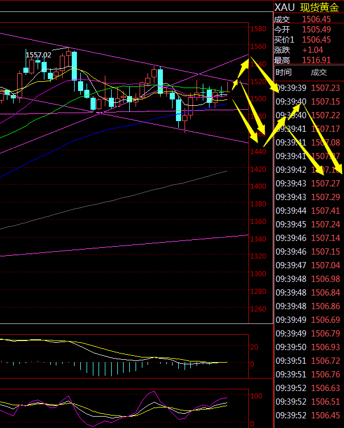
Task: Select the 09:39:48 tick priced 1506.84
Action: click(308, 293)
